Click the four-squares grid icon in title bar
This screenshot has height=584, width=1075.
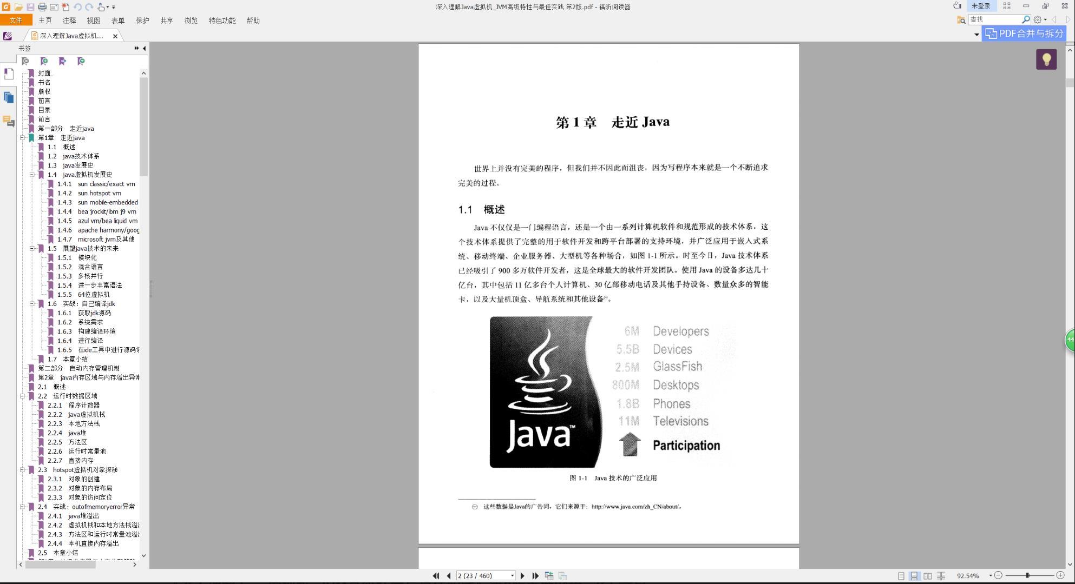pyautogui.click(x=1007, y=6)
